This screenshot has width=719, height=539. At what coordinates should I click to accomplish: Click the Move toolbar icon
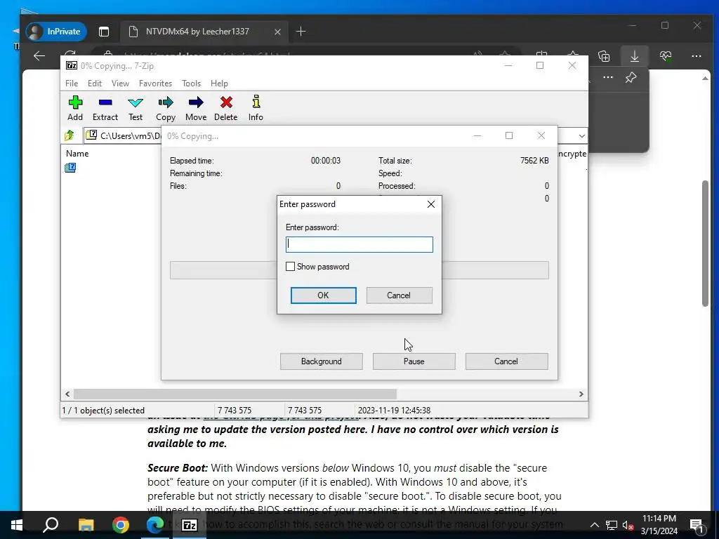tap(196, 108)
